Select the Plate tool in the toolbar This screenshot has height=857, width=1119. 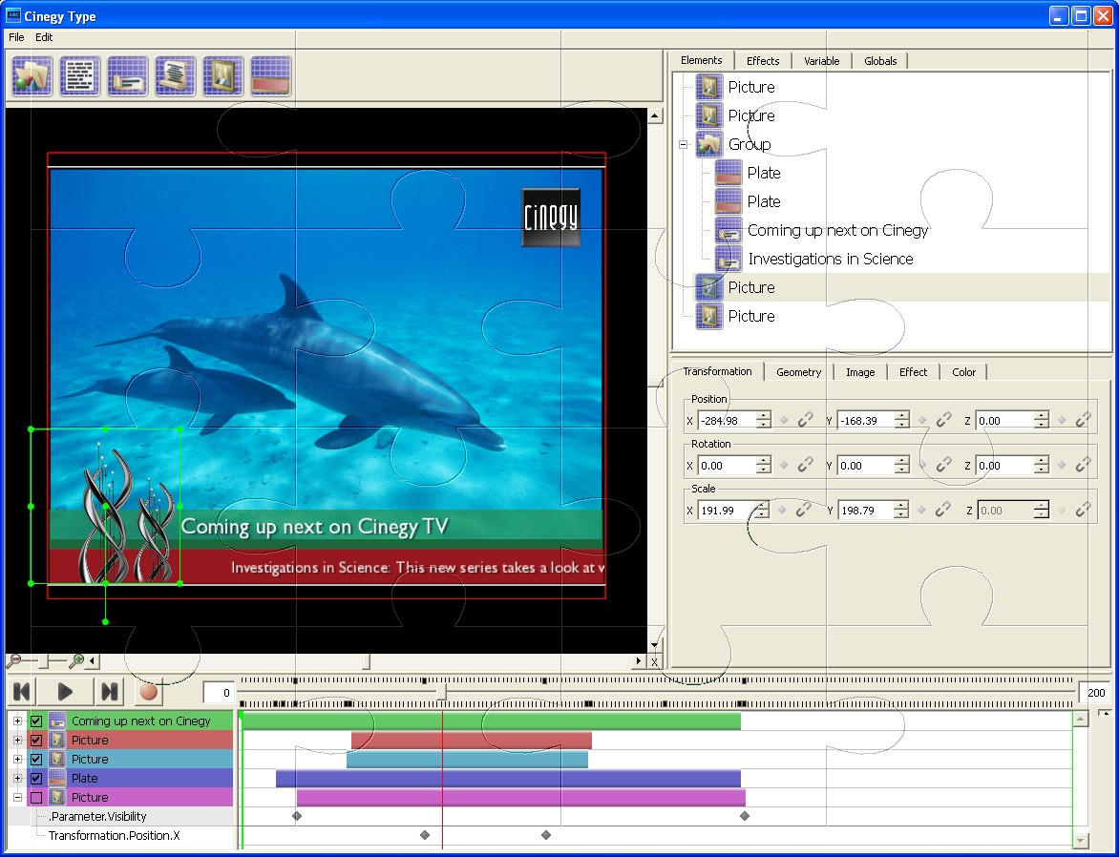click(271, 75)
